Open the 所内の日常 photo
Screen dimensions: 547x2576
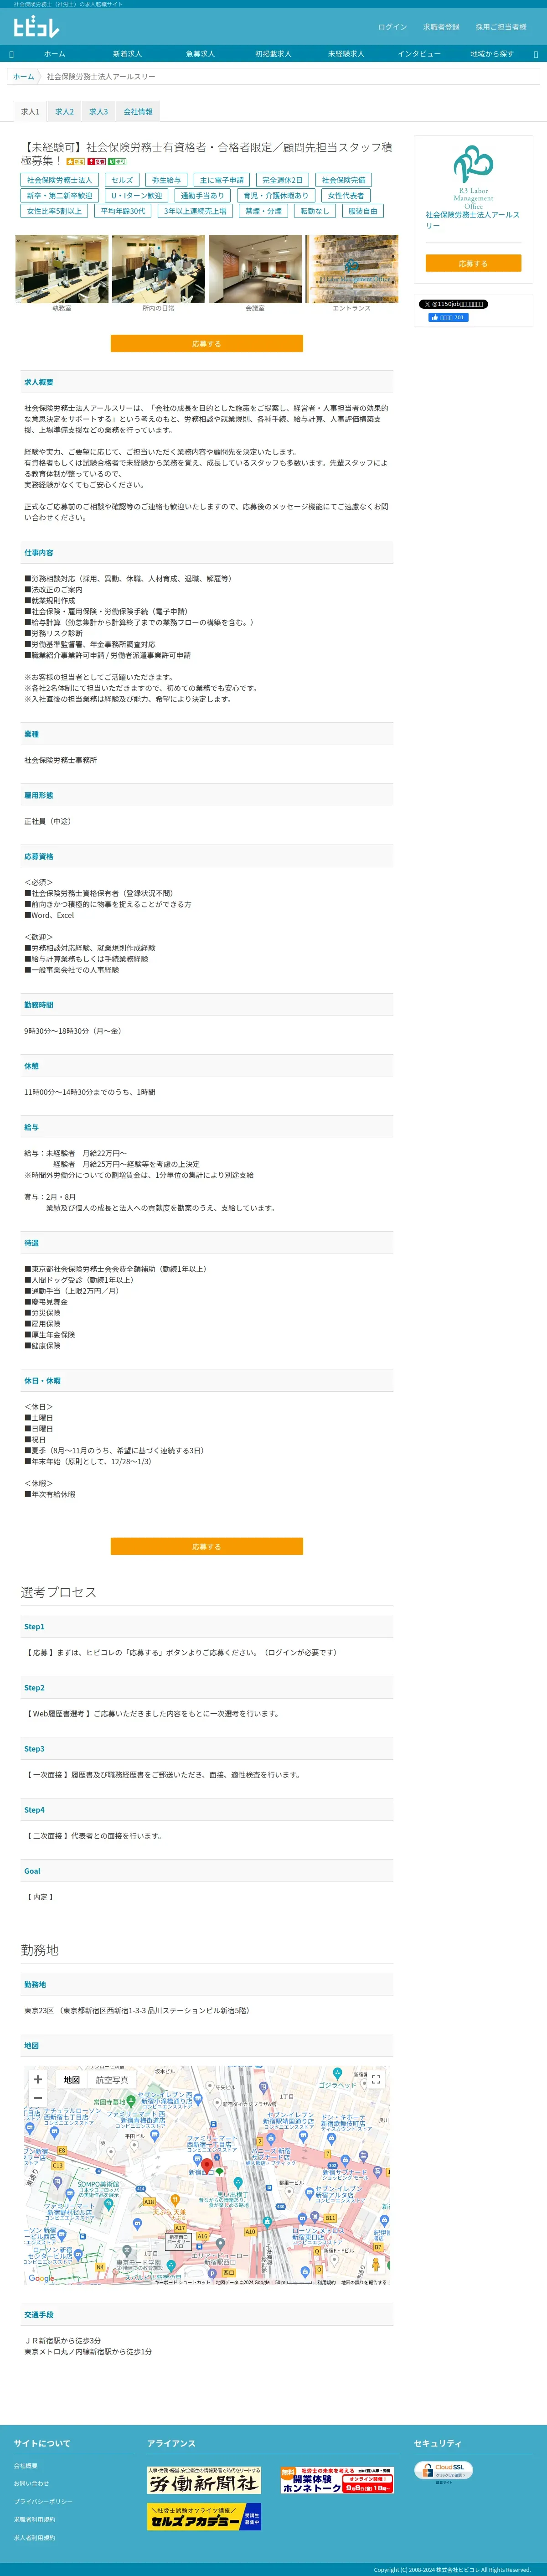(158, 269)
